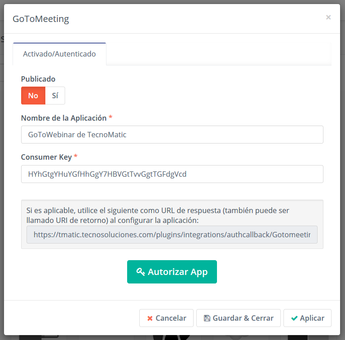Viewport: 345px width, 340px height.
Task: Close the GoToMeeting dialog with the X
Action: (328, 17)
